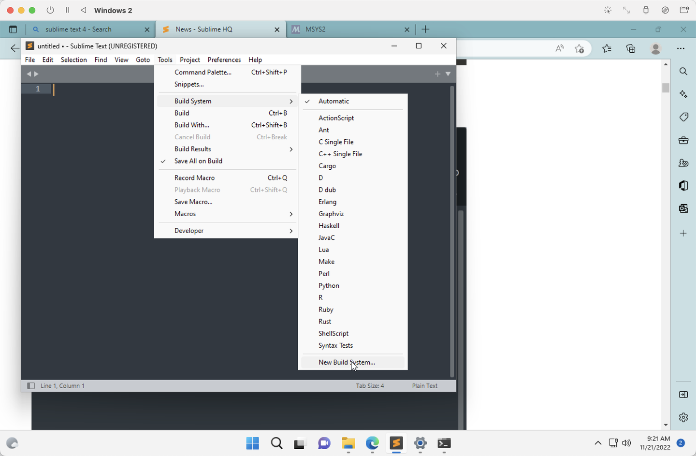The height and width of the screenshot is (456, 696).
Task: Open the Selection menu
Action: (74, 59)
